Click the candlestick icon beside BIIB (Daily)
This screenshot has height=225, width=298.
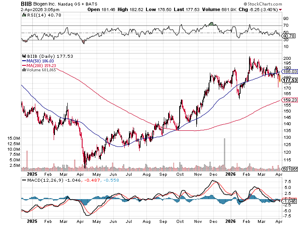24,56
